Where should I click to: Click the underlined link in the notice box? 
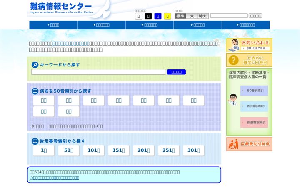pyautogui.click(x=55, y=178)
